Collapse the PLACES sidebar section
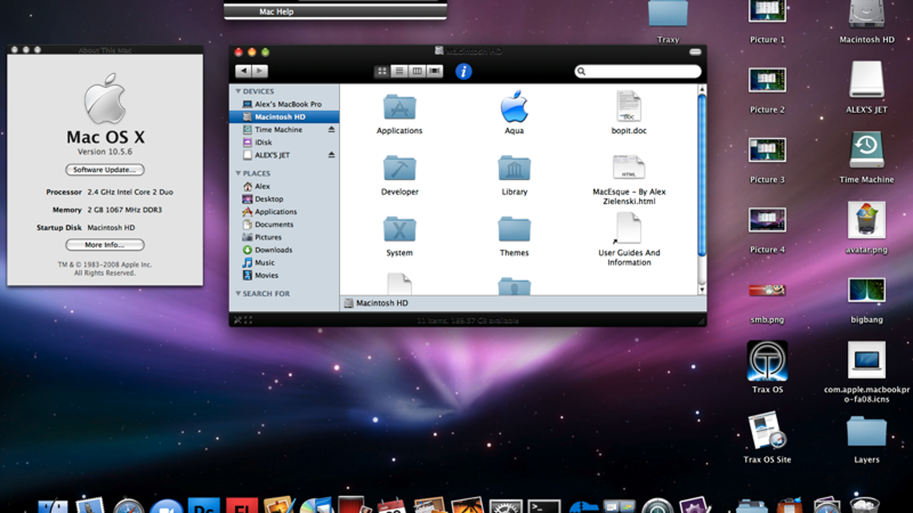The height and width of the screenshot is (513, 913). pos(238,173)
